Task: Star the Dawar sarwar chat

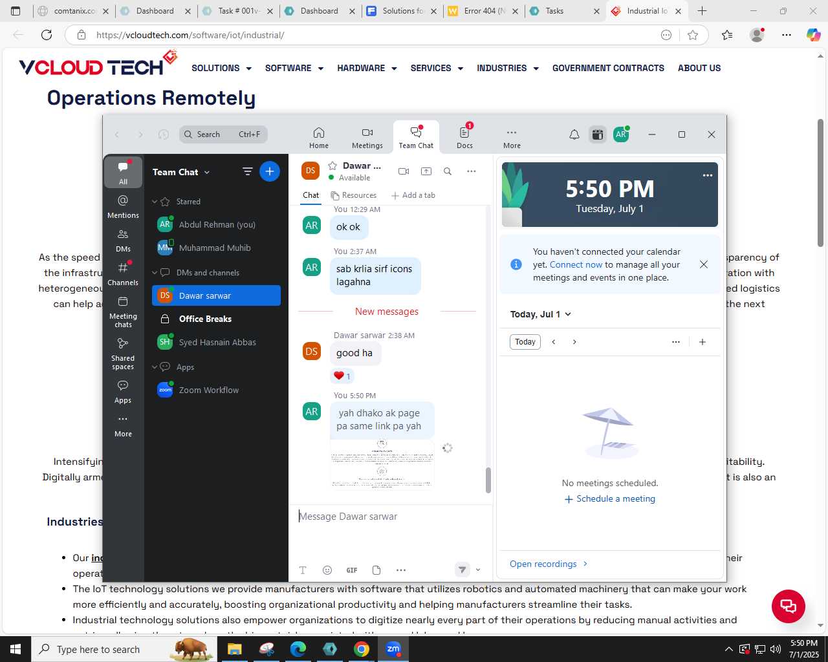Action: (332, 165)
